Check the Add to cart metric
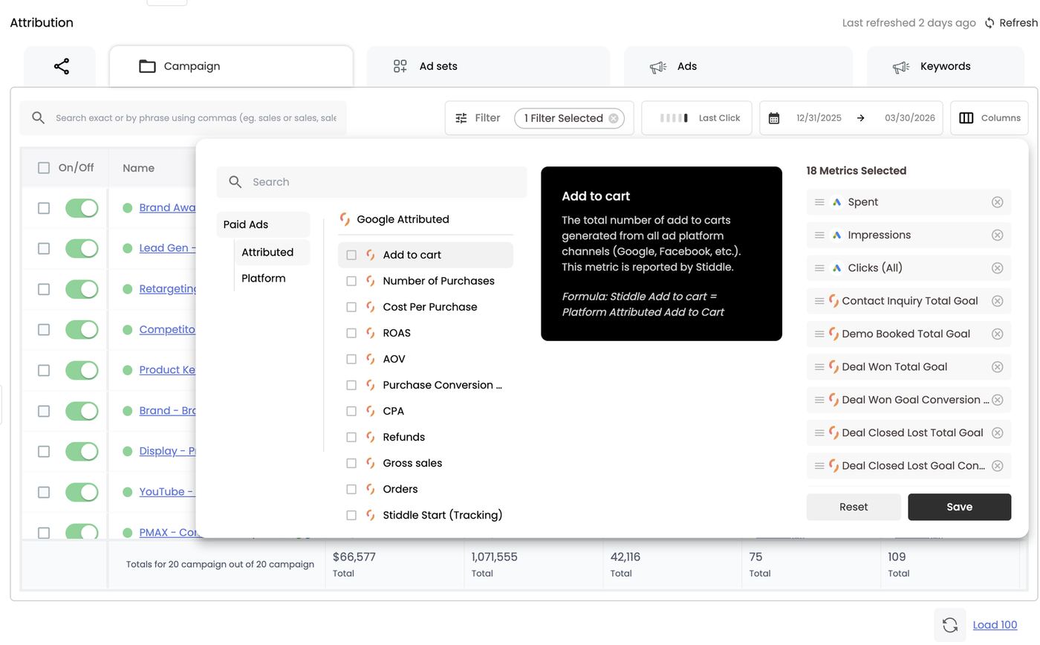 (x=351, y=255)
